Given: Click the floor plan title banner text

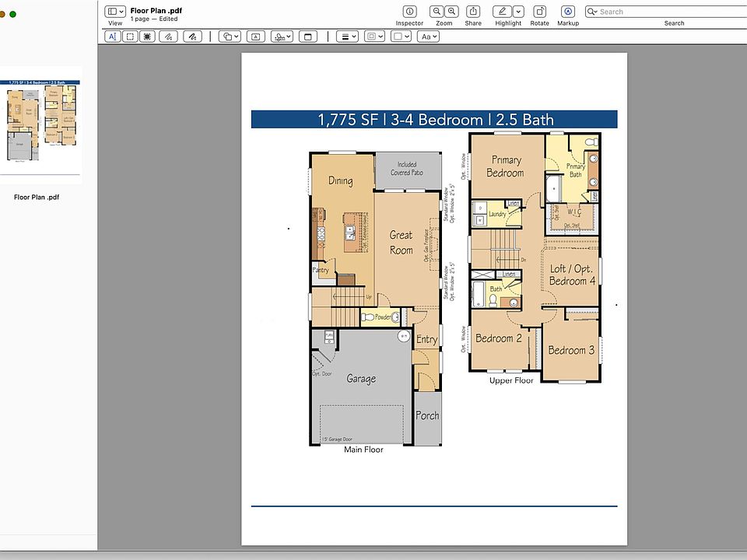Looking at the screenshot, I should (x=436, y=120).
